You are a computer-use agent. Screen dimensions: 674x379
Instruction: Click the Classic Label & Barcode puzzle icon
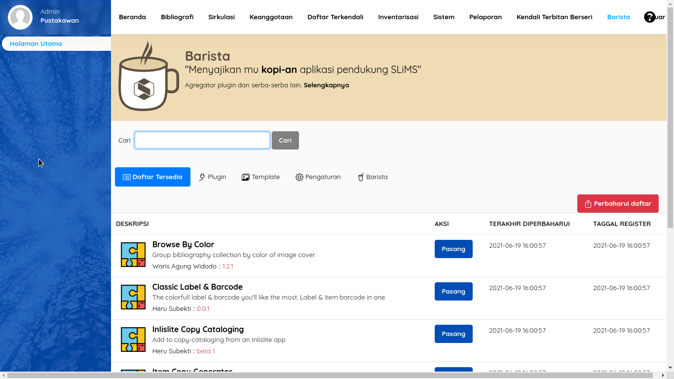click(x=133, y=297)
